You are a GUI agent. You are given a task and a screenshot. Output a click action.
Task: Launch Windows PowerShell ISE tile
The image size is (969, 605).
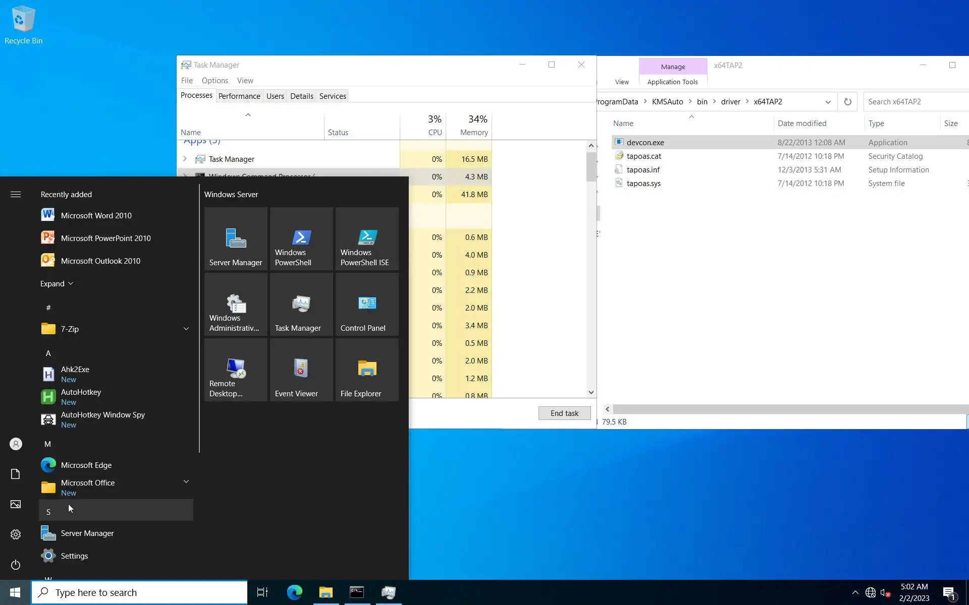click(367, 239)
